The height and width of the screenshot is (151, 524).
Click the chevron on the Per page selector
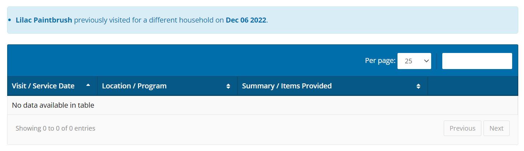pyautogui.click(x=427, y=61)
